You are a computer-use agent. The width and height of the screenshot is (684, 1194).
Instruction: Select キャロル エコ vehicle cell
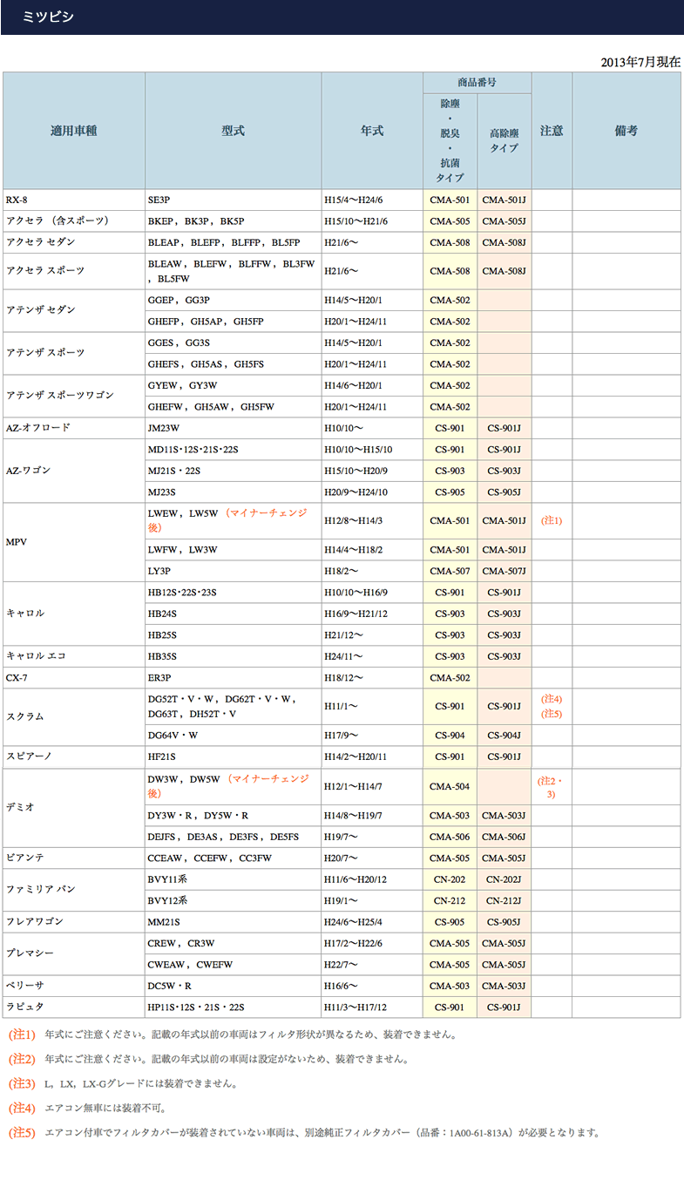pyautogui.click(x=74, y=656)
